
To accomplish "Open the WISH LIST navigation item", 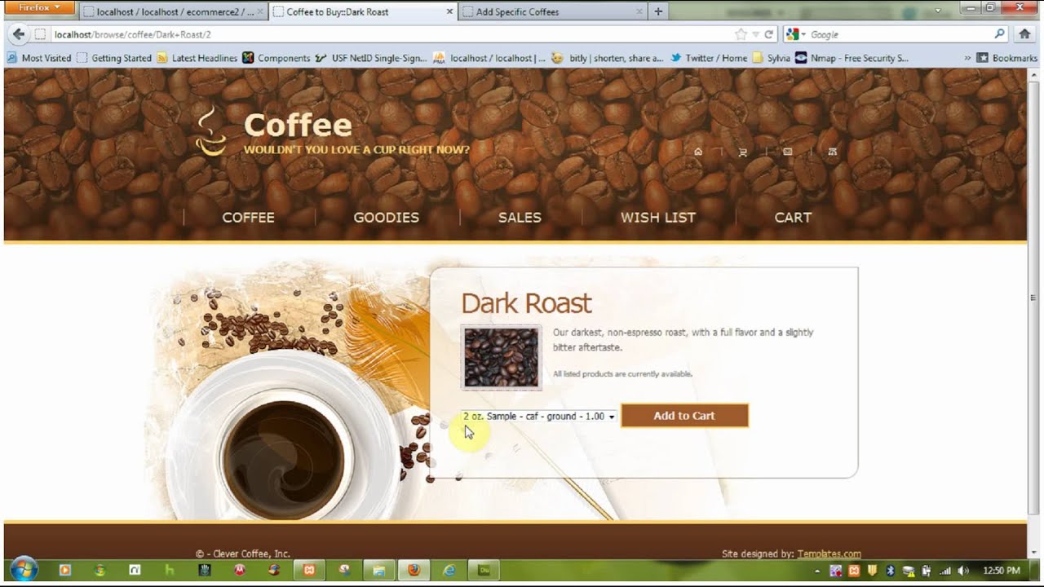I will point(657,218).
